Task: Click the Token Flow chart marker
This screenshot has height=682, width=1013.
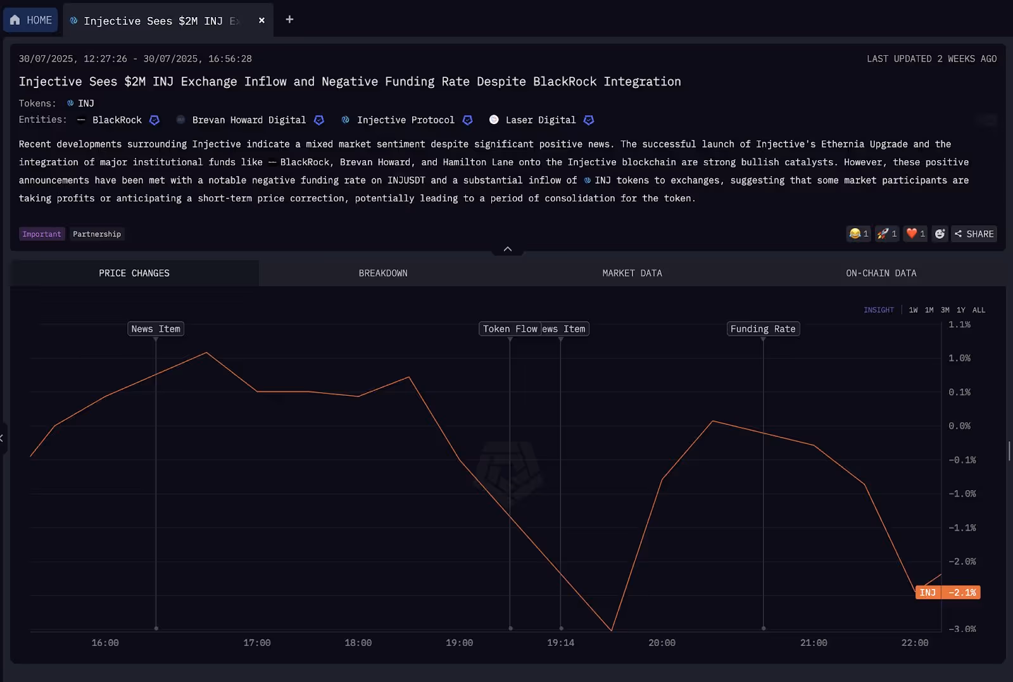Action: tap(510, 329)
